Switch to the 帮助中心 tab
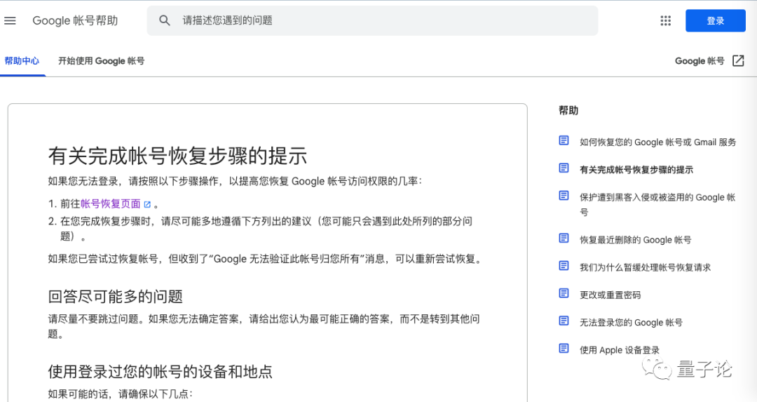 22,61
